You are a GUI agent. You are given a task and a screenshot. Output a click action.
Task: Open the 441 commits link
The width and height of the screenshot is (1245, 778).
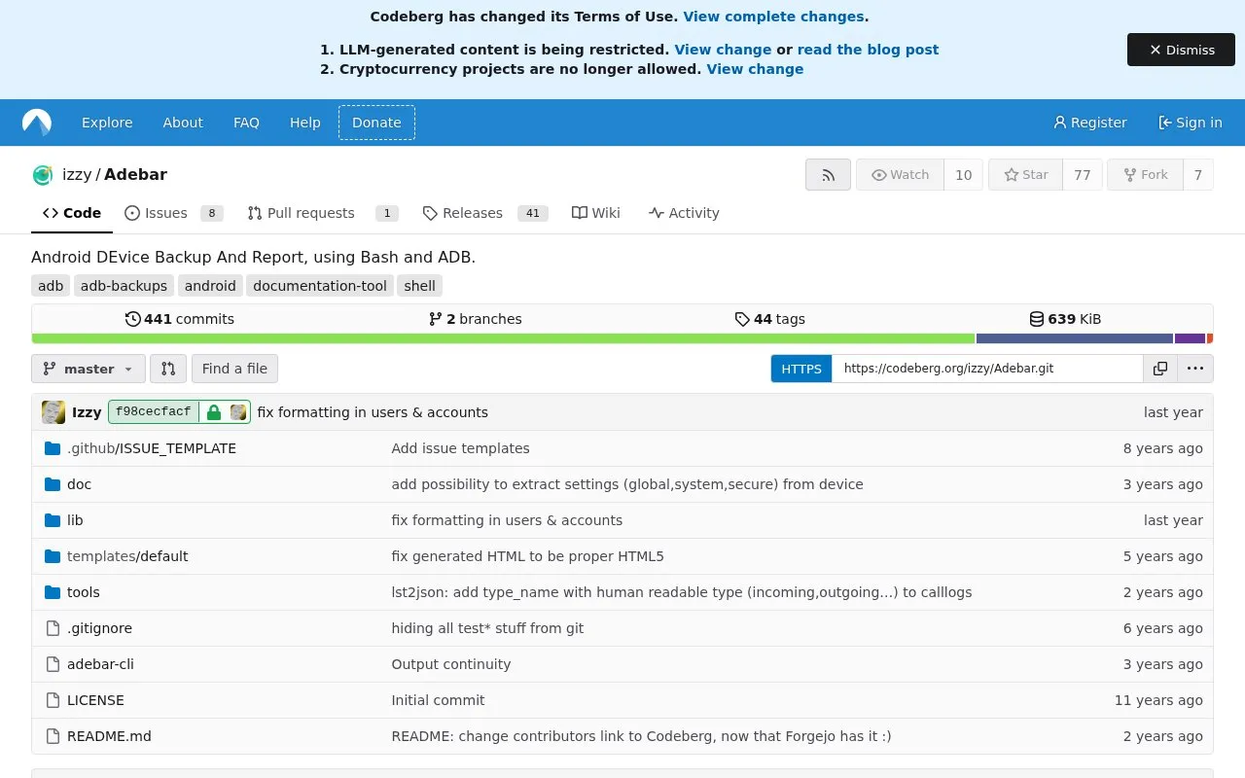pos(180,319)
